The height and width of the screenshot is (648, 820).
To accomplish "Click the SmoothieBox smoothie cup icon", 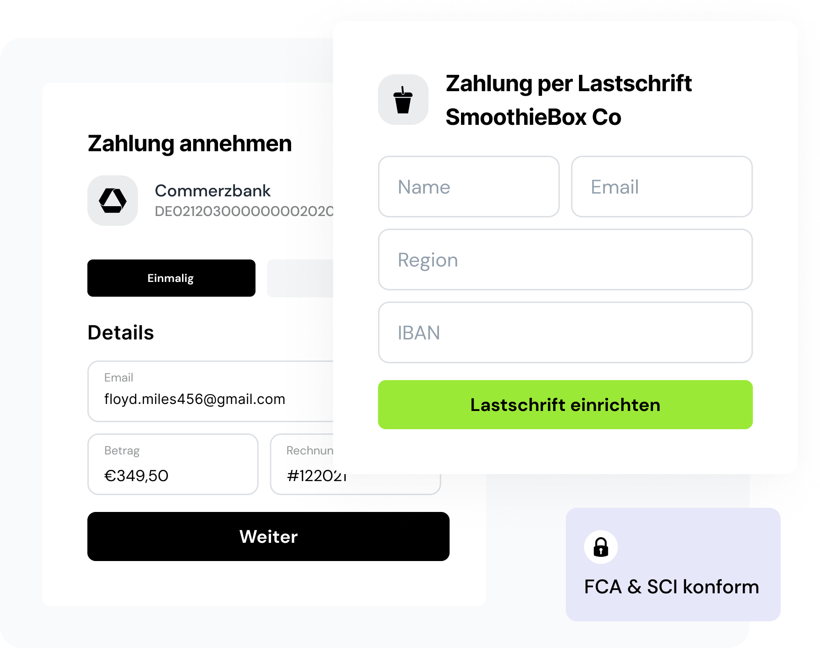I will [x=403, y=100].
